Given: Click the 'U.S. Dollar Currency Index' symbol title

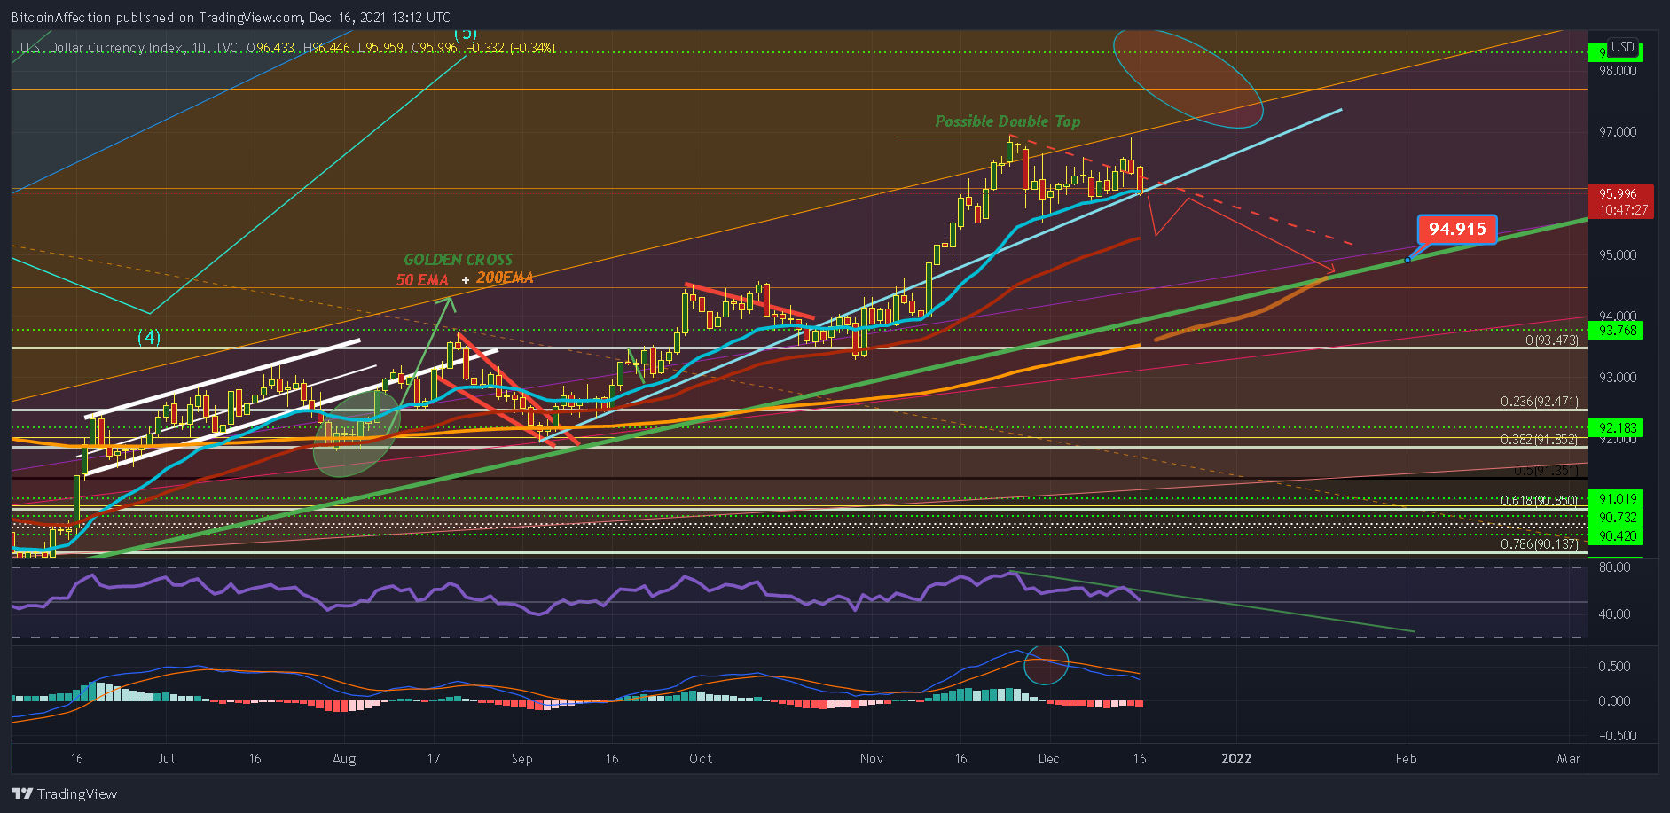Looking at the screenshot, I should tap(102, 47).
